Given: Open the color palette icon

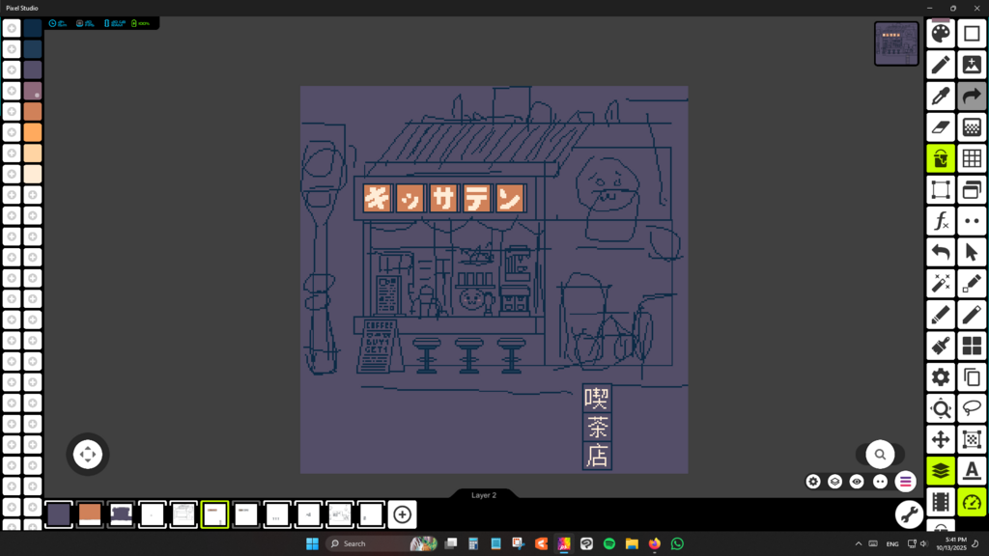Looking at the screenshot, I should (941, 34).
